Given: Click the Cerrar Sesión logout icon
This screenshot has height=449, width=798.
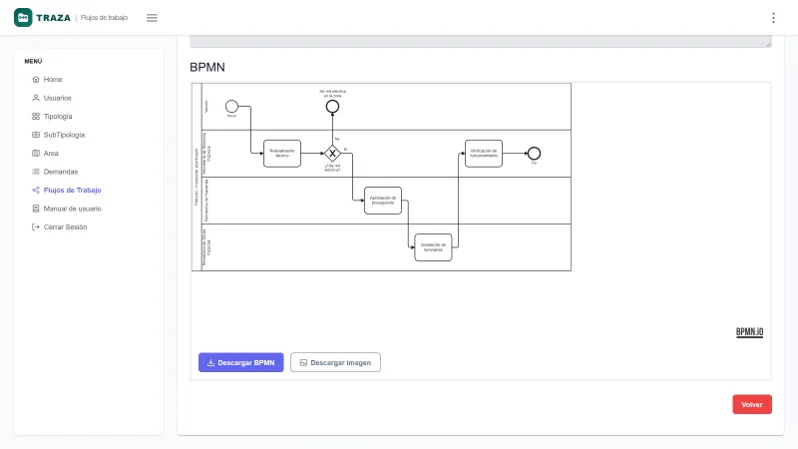Looking at the screenshot, I should [x=36, y=227].
